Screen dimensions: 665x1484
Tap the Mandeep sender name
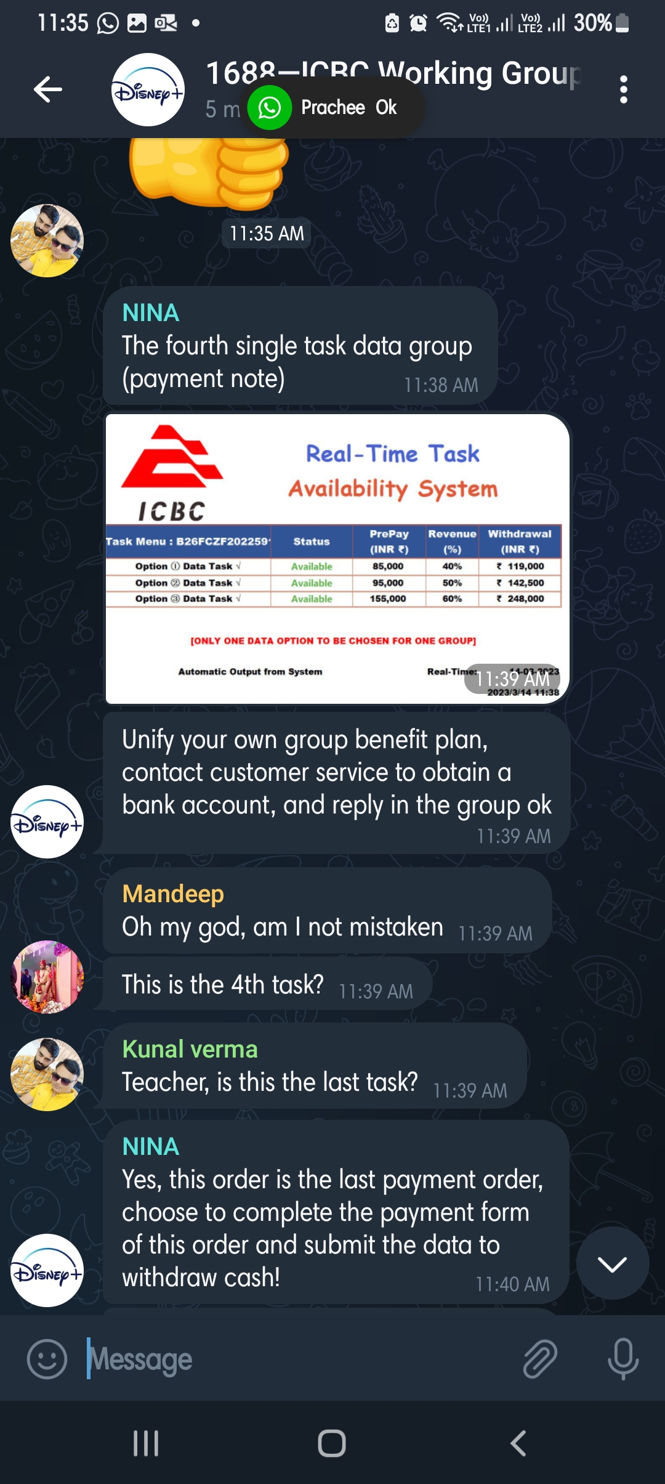[173, 894]
